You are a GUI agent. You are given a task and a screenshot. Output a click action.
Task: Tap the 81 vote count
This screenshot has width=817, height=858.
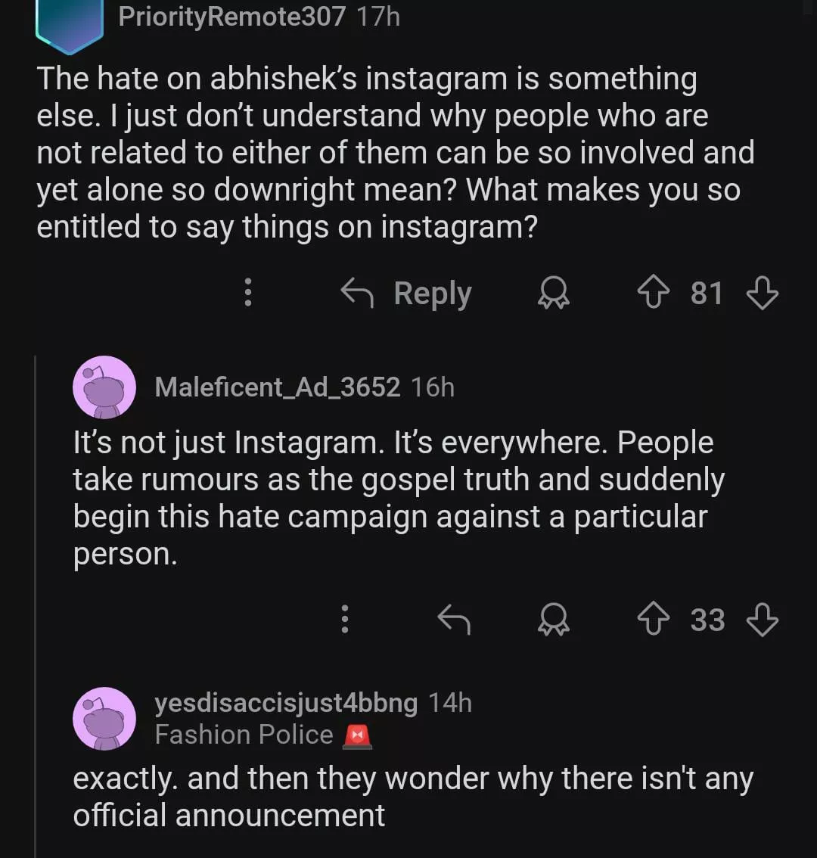point(707,294)
